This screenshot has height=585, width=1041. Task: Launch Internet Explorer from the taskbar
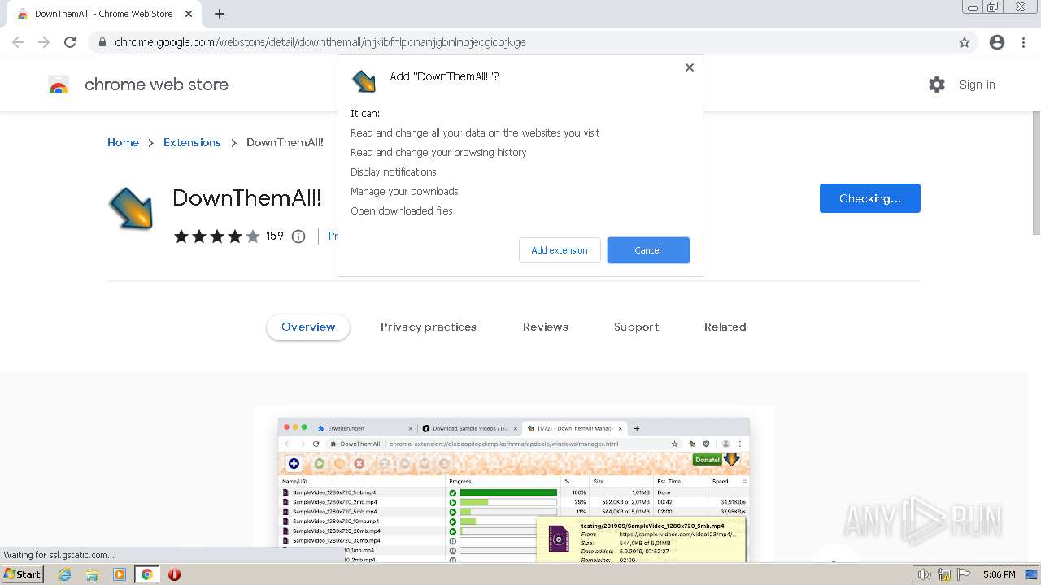pyautogui.click(x=65, y=574)
